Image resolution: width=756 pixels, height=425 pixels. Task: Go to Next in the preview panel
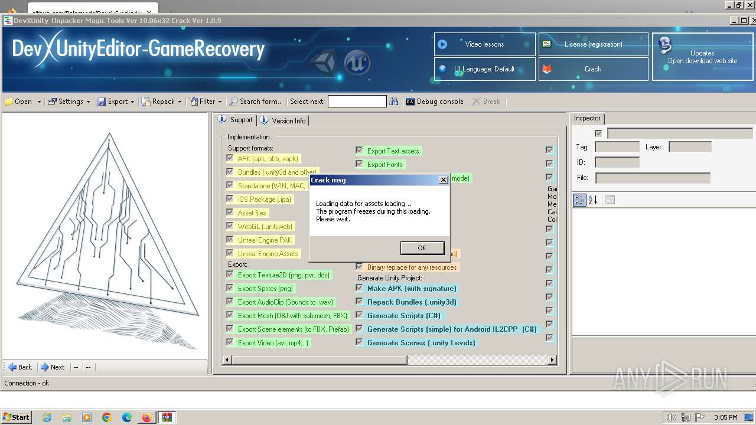pyautogui.click(x=53, y=367)
